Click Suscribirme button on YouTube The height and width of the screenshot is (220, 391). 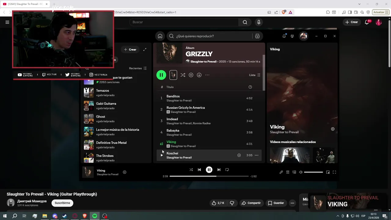click(62, 203)
